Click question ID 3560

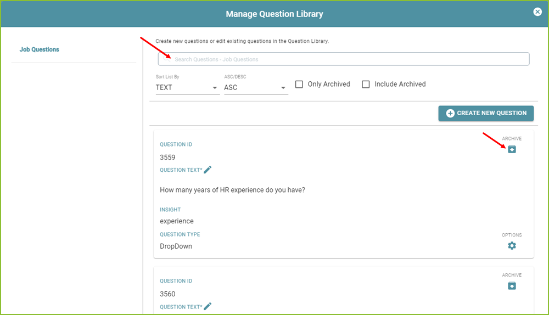(x=167, y=294)
